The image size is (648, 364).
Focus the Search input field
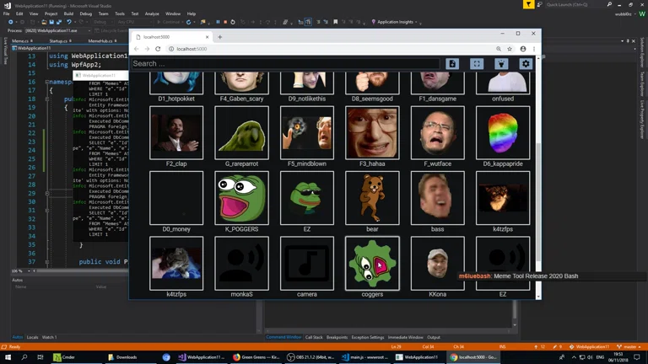coord(285,64)
